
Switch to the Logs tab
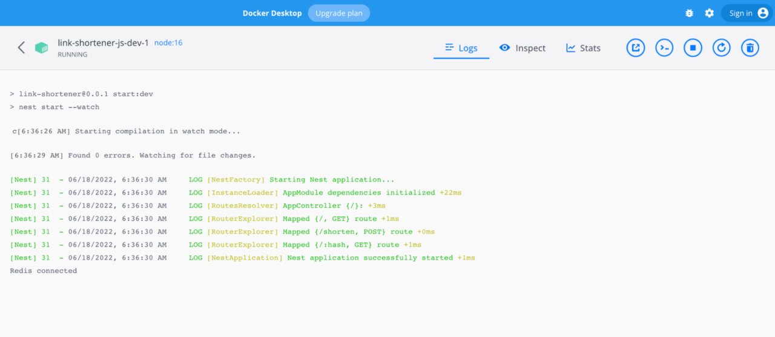coord(461,48)
